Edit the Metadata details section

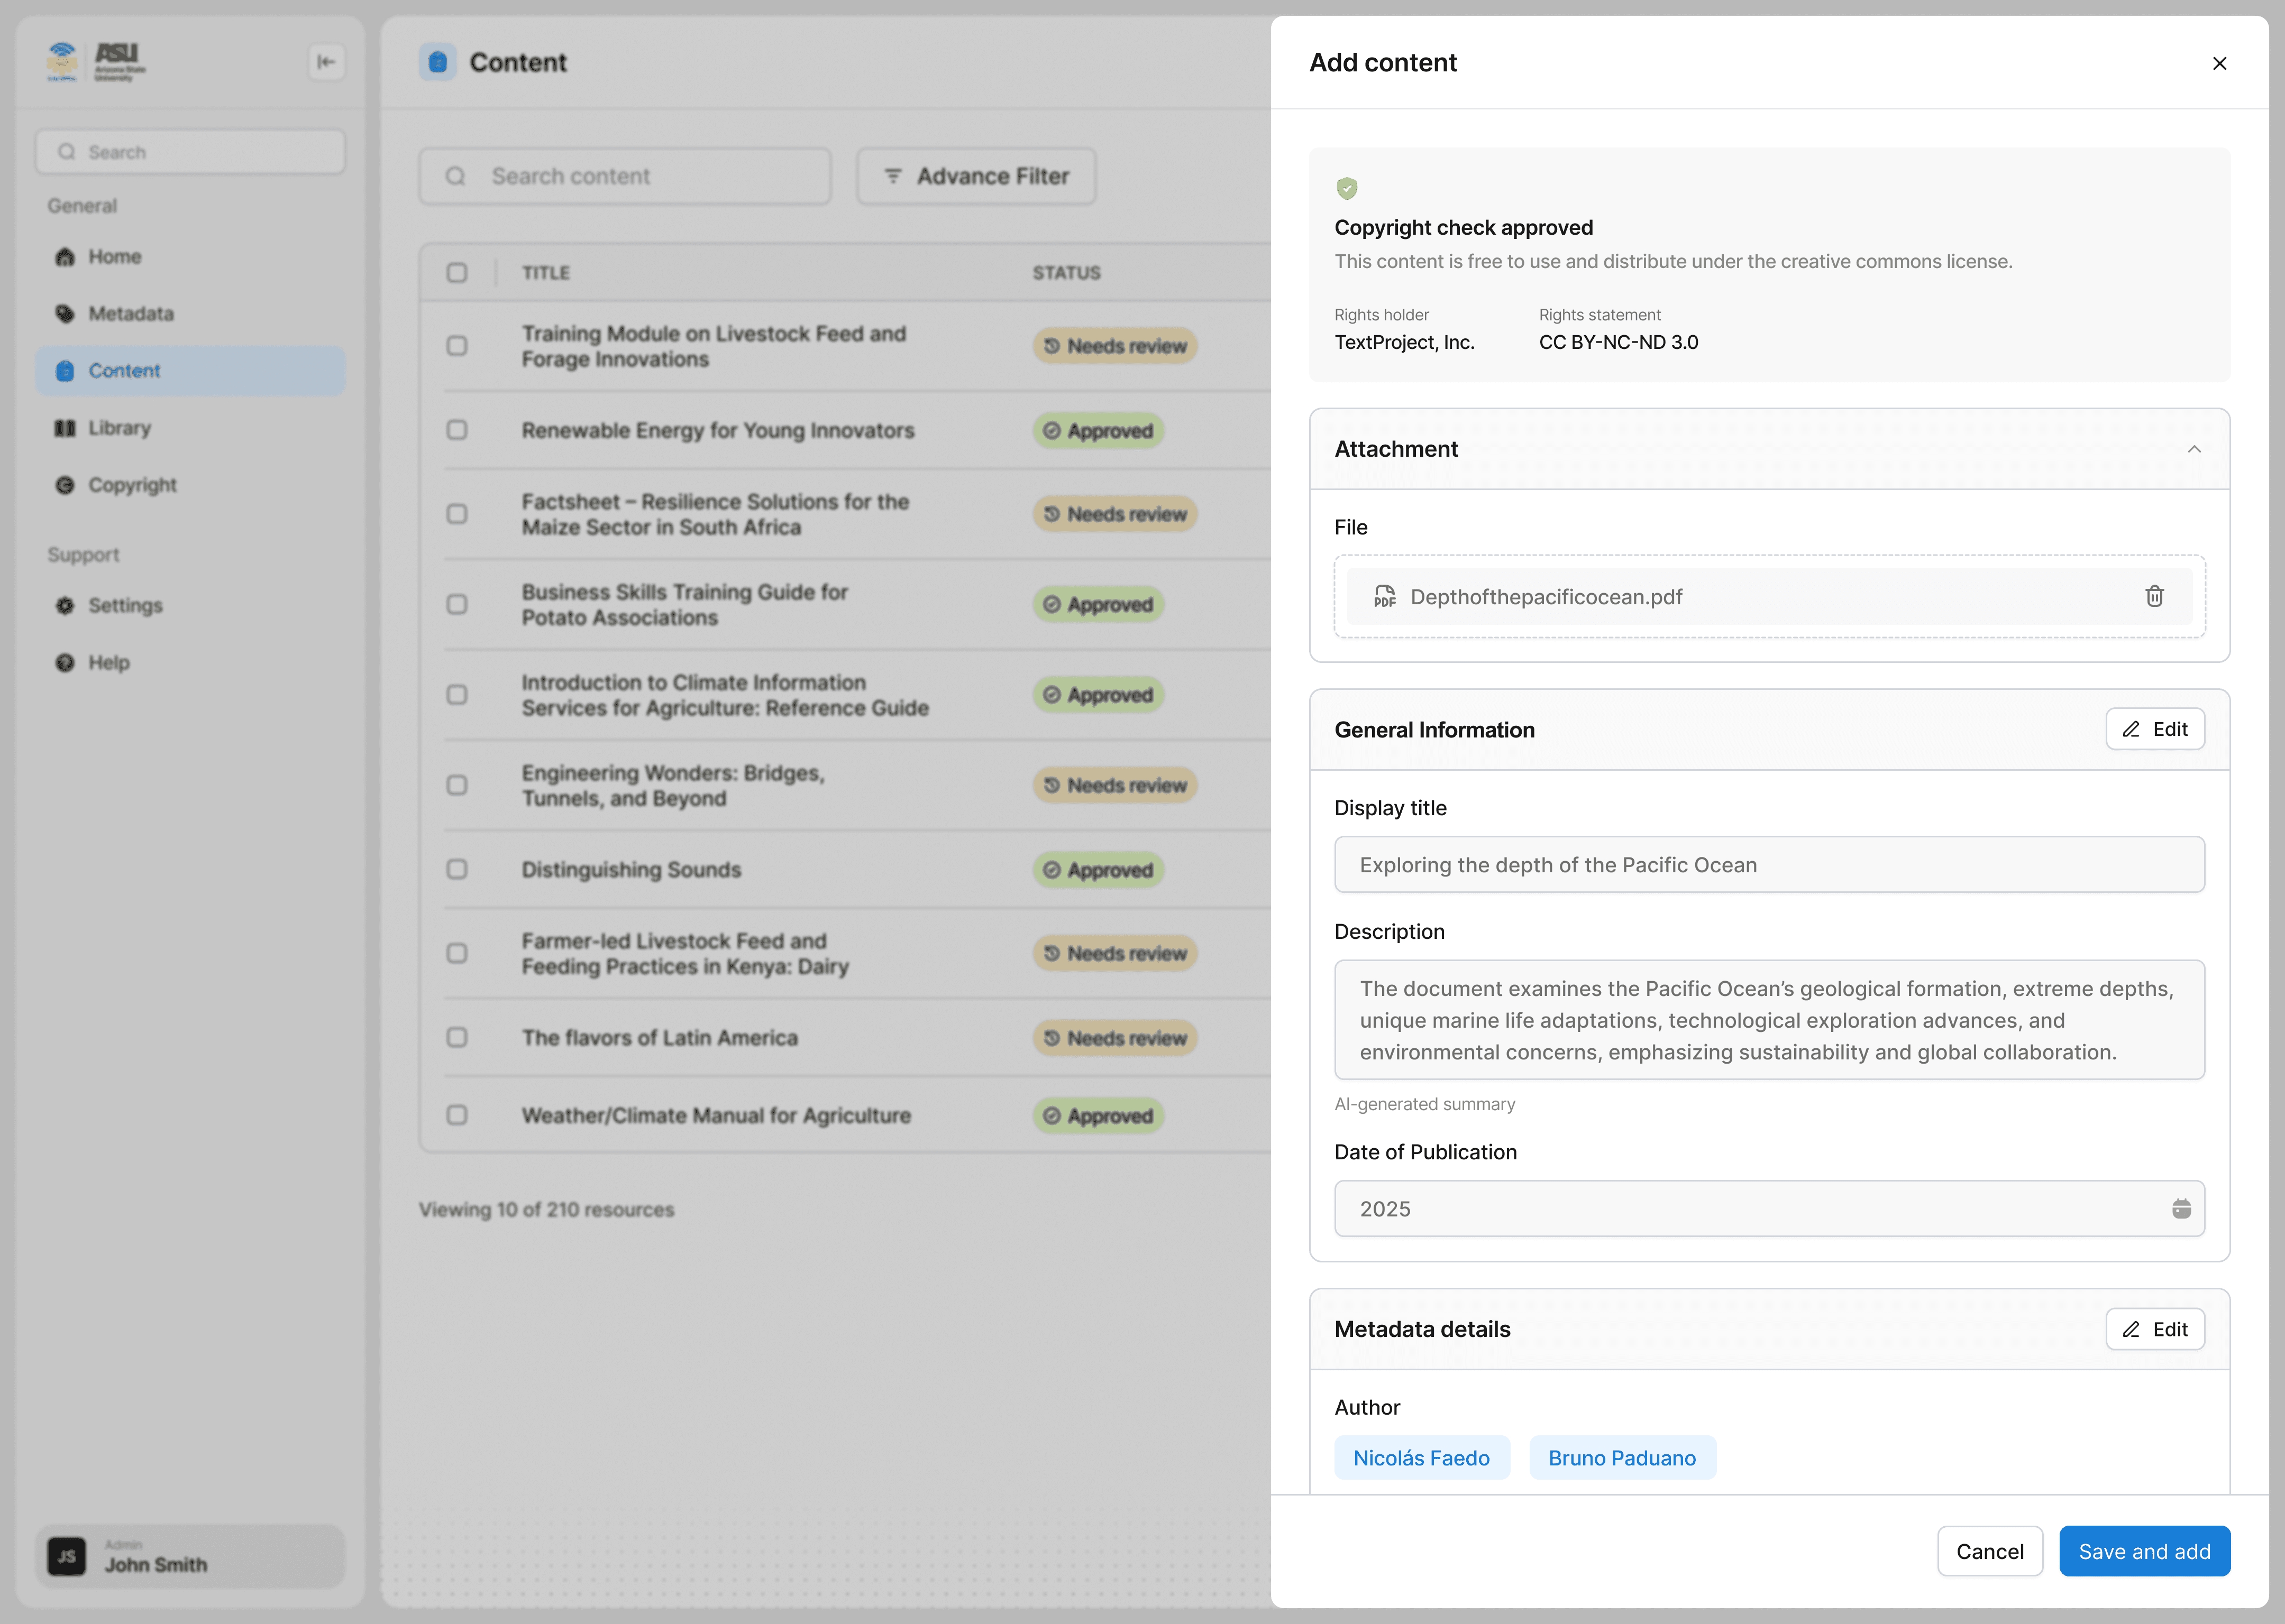tap(2154, 1329)
